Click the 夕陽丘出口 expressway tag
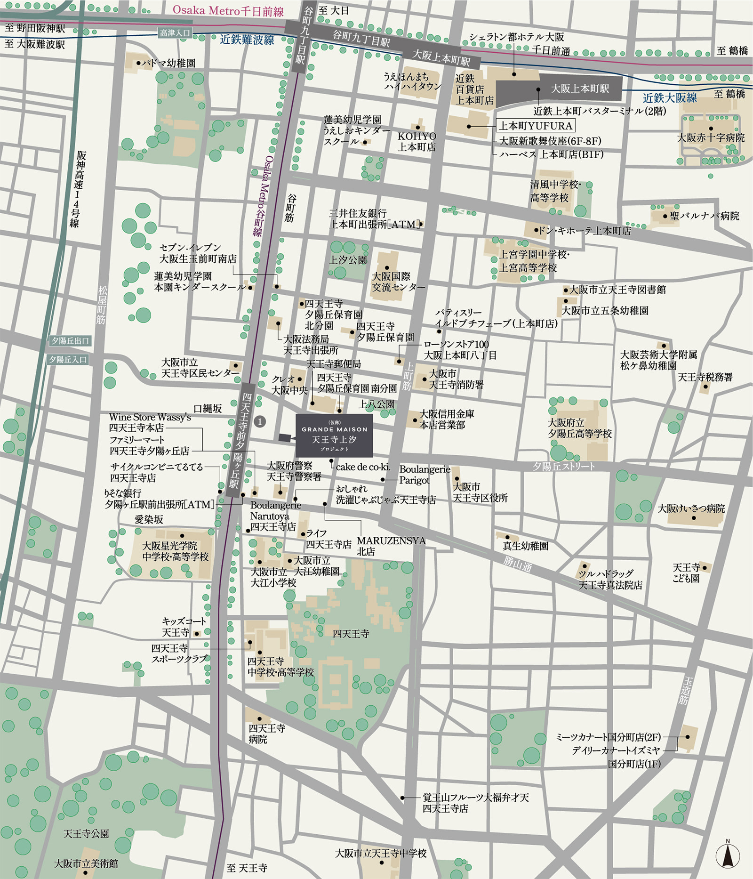This screenshot has width=753, height=879. click(x=70, y=341)
